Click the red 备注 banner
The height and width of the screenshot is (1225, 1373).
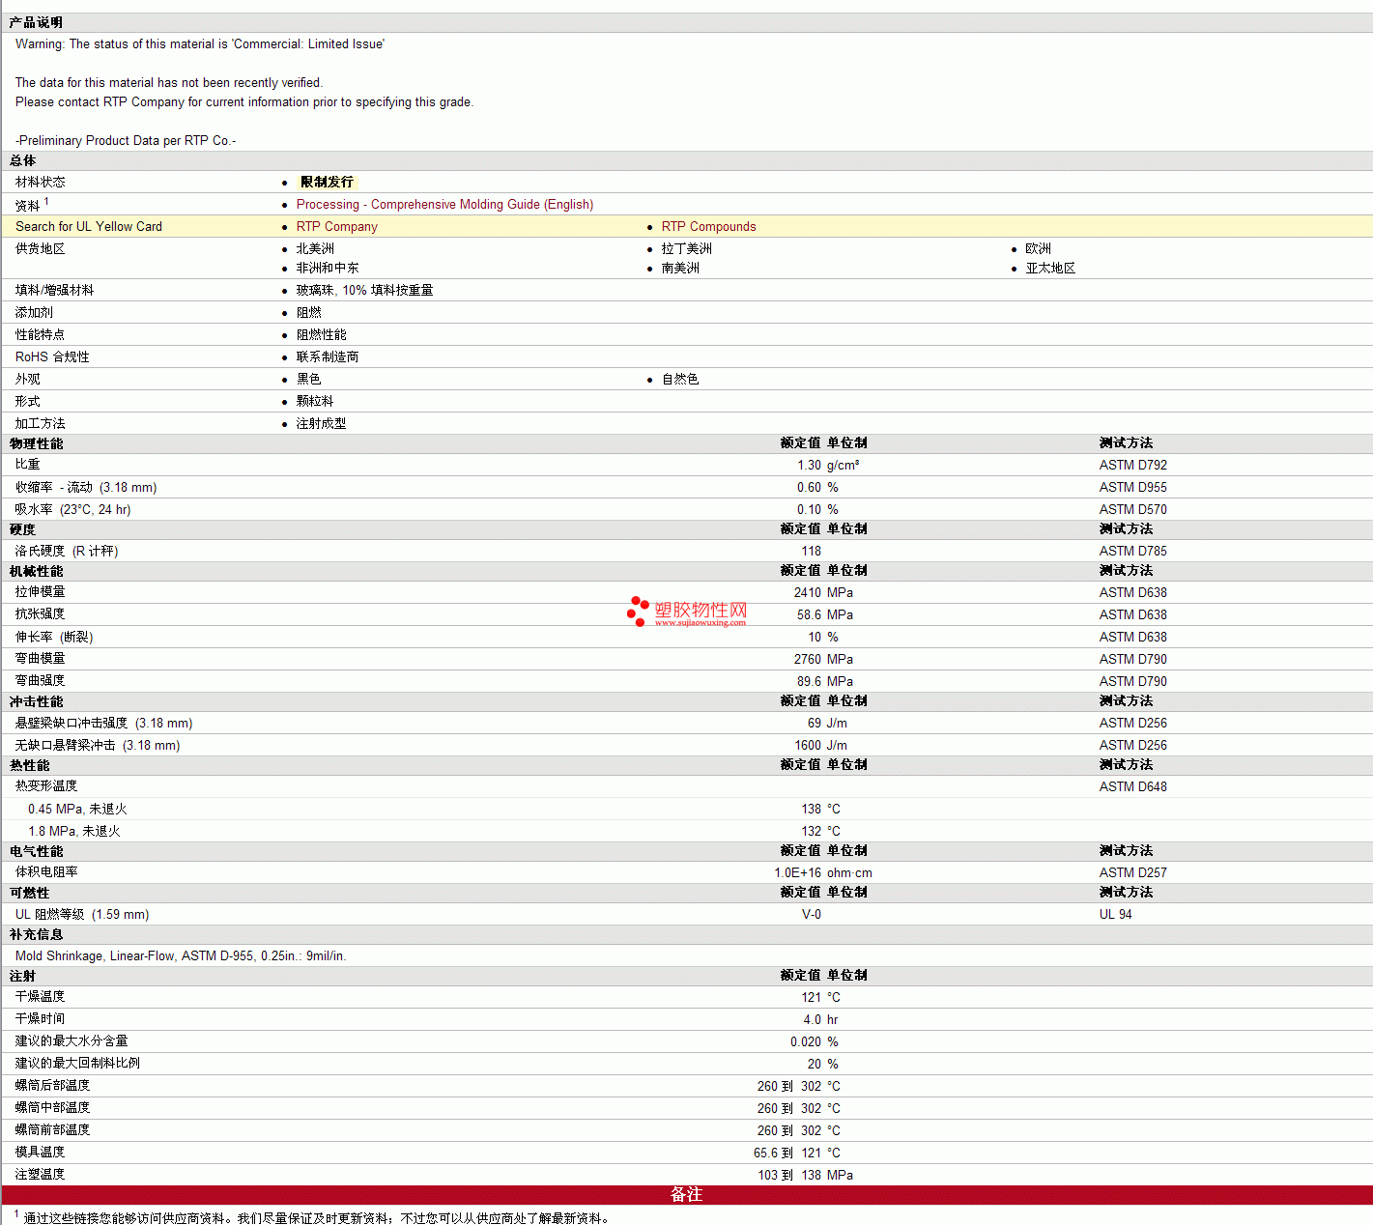click(x=686, y=1195)
